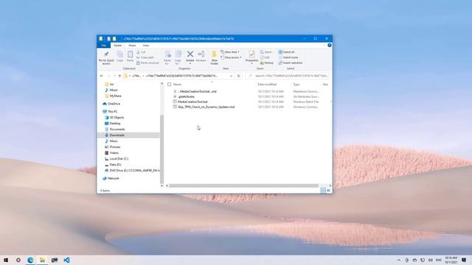
Task: Click the horizontal scrollbar in file list
Action: [x=243, y=185]
